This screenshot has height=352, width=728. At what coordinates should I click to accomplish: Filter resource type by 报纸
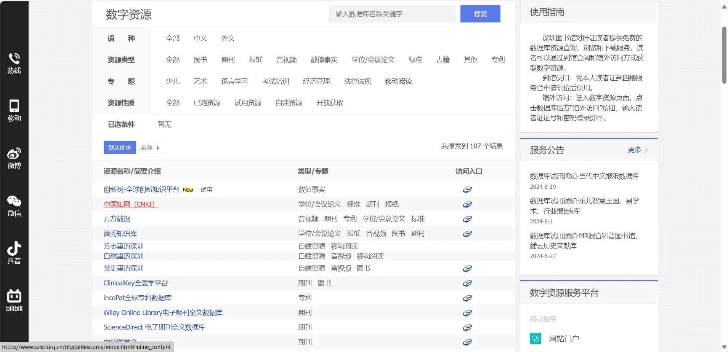click(256, 59)
